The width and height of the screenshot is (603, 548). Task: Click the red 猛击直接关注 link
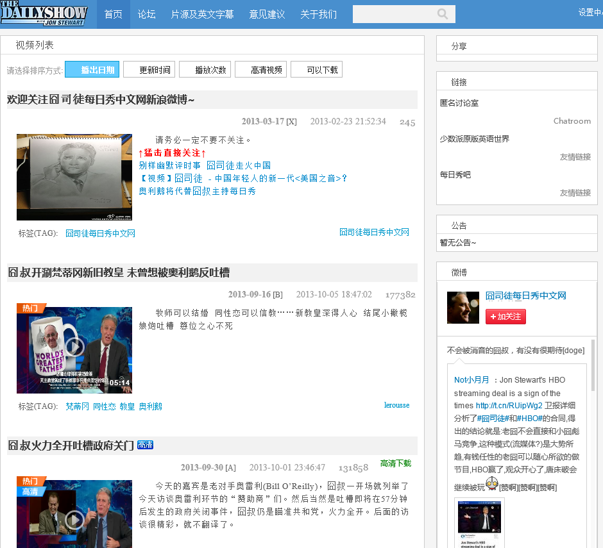[x=173, y=153]
